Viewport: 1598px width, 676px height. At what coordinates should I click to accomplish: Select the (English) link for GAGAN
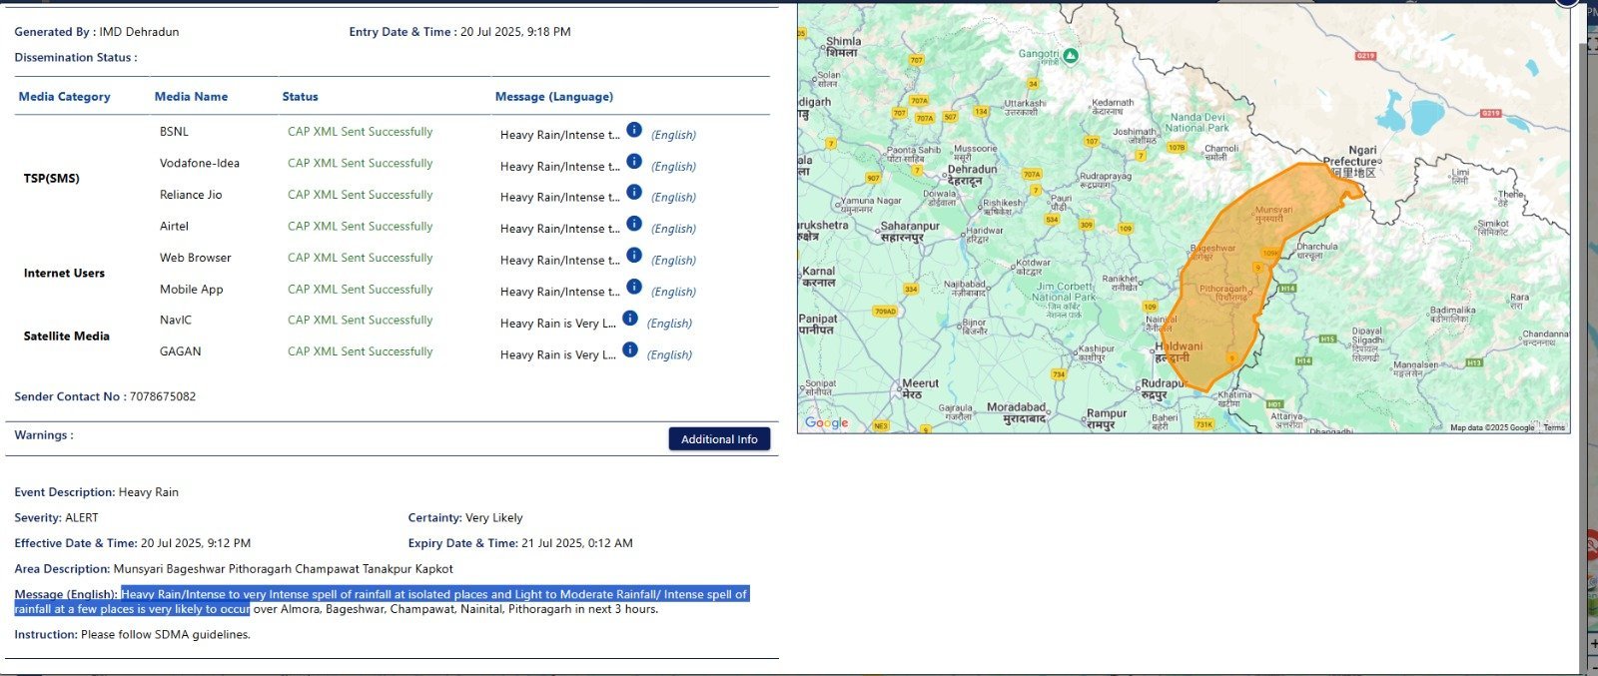tap(669, 354)
